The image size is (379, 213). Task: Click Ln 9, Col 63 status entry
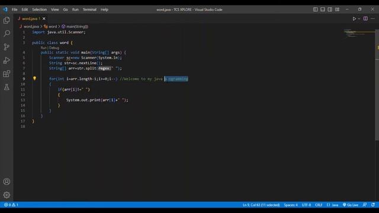261,205
